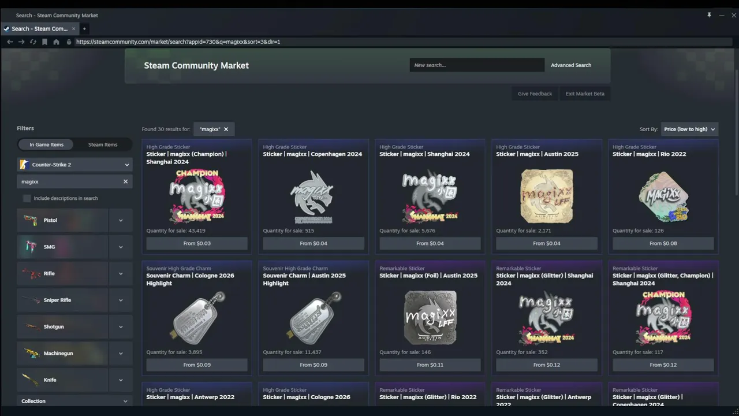
Task: Select the Knife category icon
Action: (31, 380)
